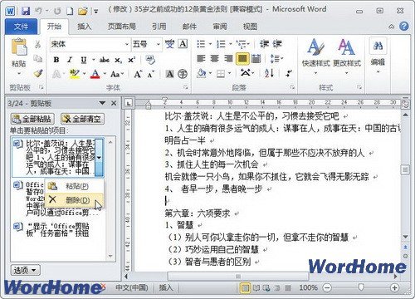Apply red font color A button
This screenshot has width=415, height=299.
pyautogui.click(x=95, y=74)
